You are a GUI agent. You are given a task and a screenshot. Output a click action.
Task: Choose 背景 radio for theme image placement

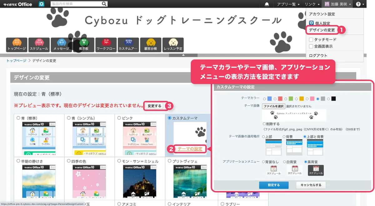284,137
